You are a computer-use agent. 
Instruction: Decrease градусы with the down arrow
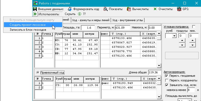(182, 45)
